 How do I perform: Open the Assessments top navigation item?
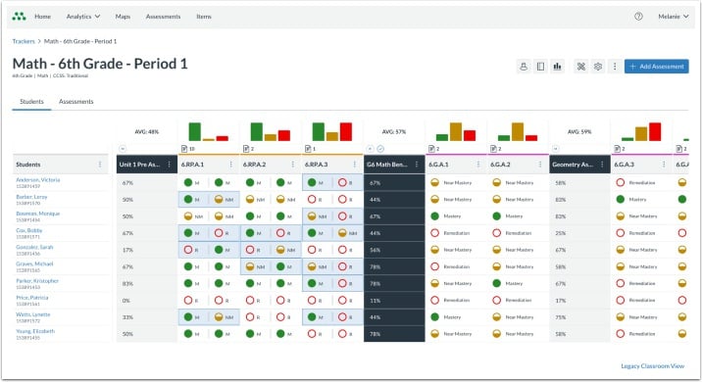(x=163, y=16)
